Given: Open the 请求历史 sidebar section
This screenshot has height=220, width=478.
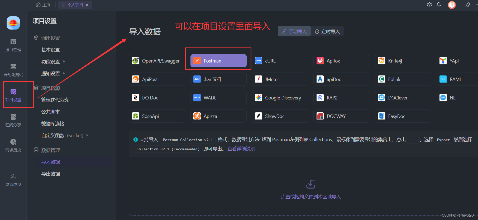Looking at the screenshot, I should pos(13,145).
